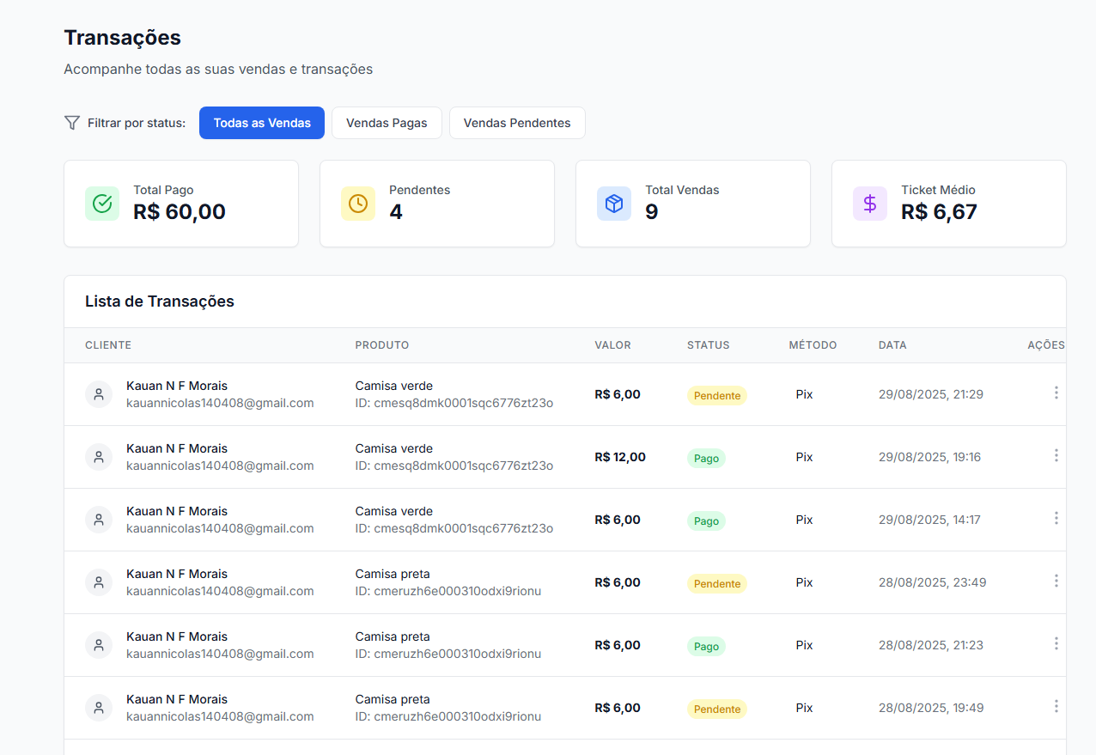
Task: Open actions menu for the first Camisa verde transaction
Action: coord(1056,393)
